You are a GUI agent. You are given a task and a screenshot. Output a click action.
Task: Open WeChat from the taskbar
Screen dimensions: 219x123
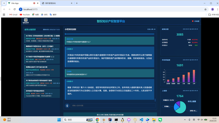point(160,120)
